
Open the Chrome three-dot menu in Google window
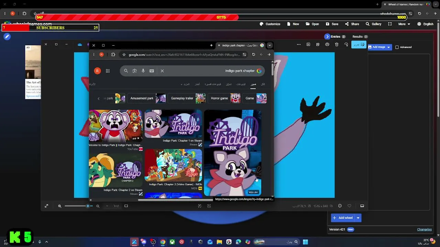(x=93, y=55)
